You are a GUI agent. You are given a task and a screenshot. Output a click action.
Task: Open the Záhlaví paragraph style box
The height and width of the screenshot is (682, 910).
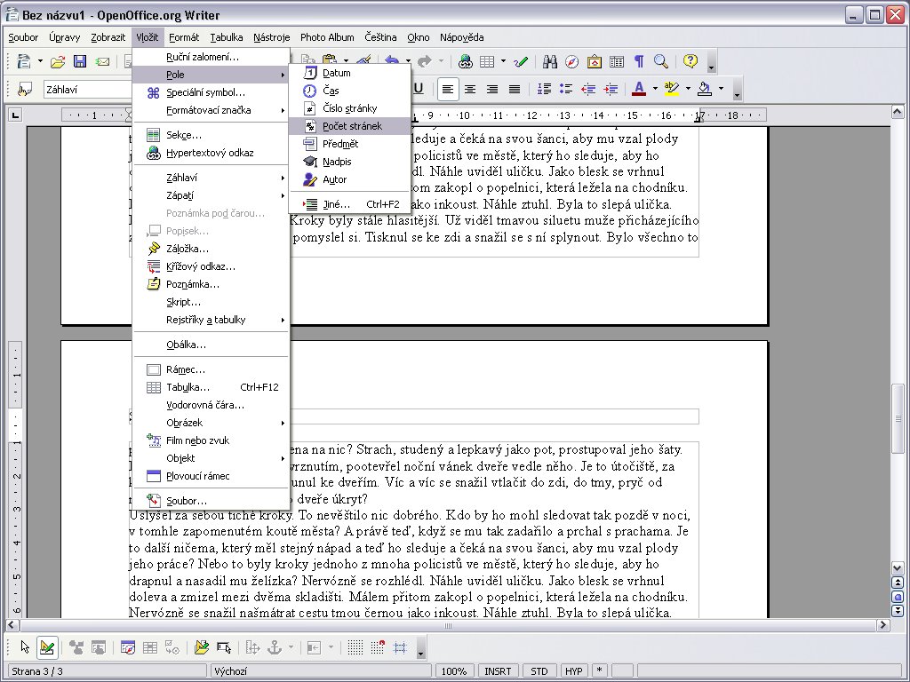click(87, 90)
